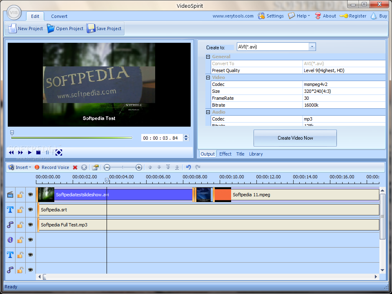
Task: Increase time with the stepper up arrow
Action: (x=186, y=136)
